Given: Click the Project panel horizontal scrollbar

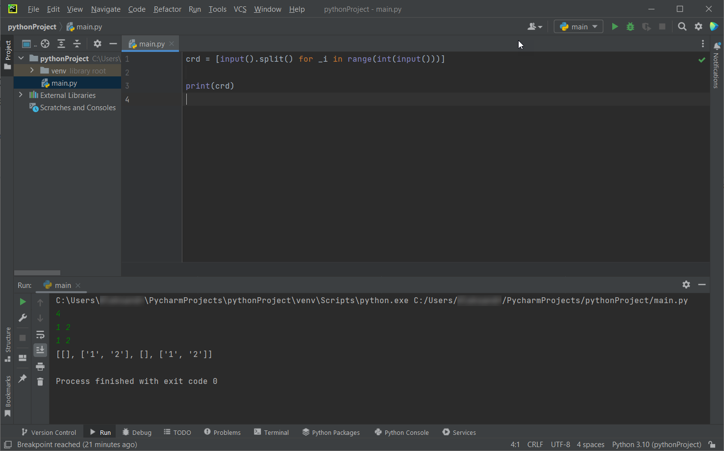Looking at the screenshot, I should (37, 273).
